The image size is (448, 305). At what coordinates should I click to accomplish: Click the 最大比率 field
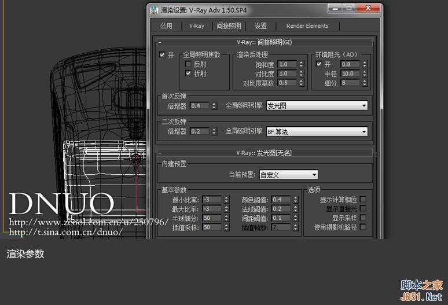(x=212, y=209)
